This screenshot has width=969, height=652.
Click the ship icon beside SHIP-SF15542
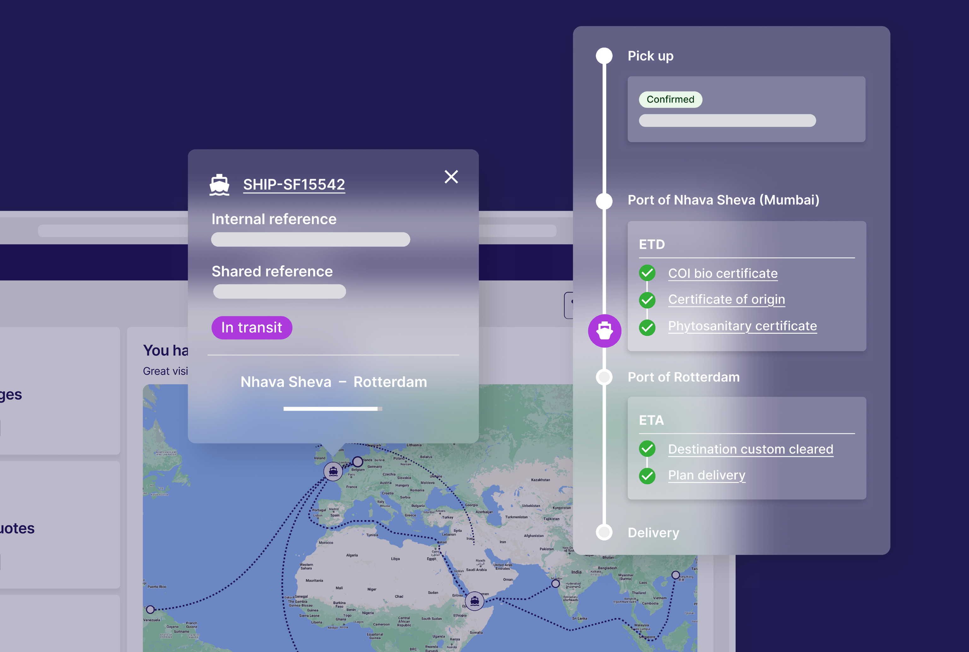point(220,185)
